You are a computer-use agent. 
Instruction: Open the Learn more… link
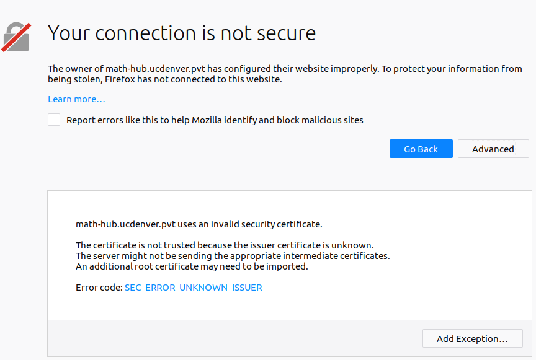(76, 99)
